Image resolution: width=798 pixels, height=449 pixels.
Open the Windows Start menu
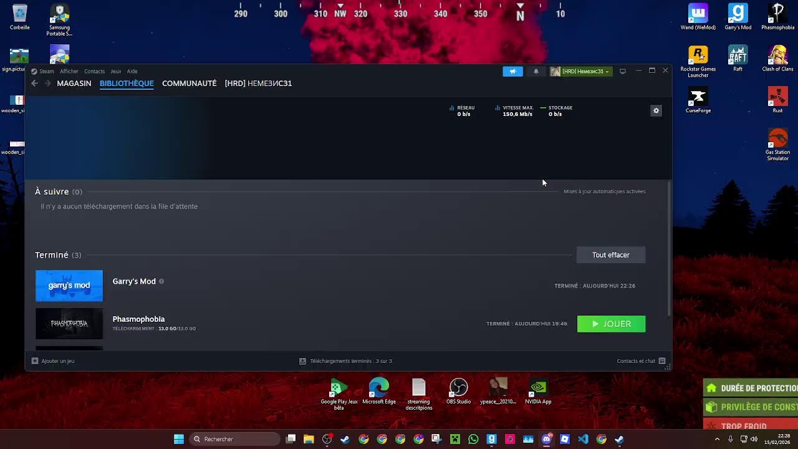pyautogui.click(x=179, y=439)
